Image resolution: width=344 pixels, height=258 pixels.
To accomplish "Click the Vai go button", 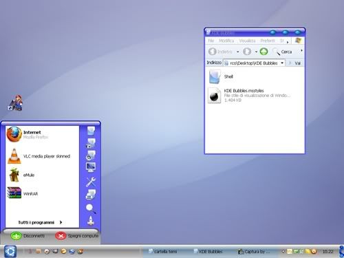I will pos(295,63).
